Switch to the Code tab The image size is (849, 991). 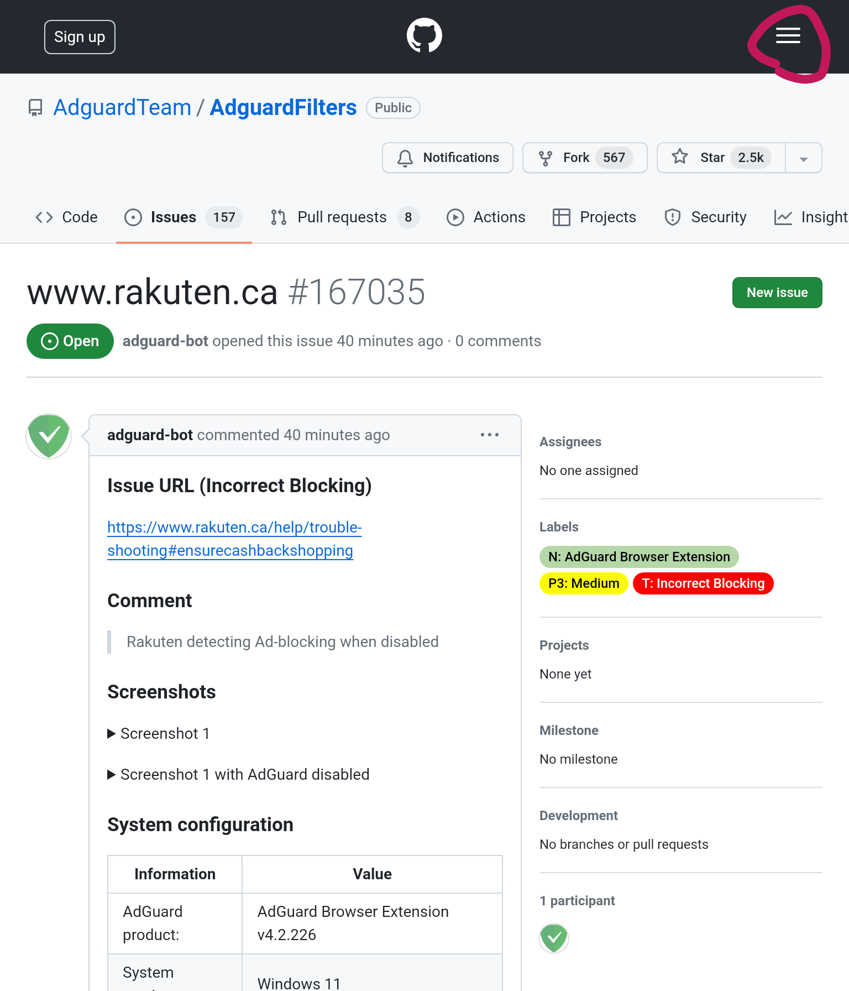(66, 217)
